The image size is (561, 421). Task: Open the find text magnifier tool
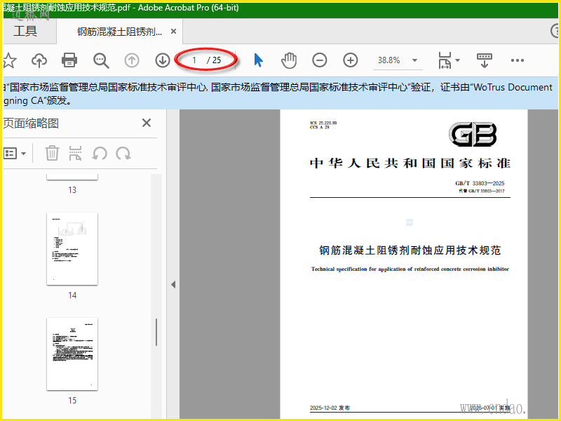point(101,60)
